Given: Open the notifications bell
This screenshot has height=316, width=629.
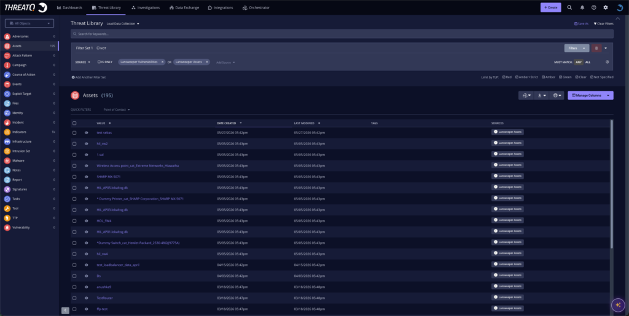Looking at the screenshot, I should [x=582, y=7].
